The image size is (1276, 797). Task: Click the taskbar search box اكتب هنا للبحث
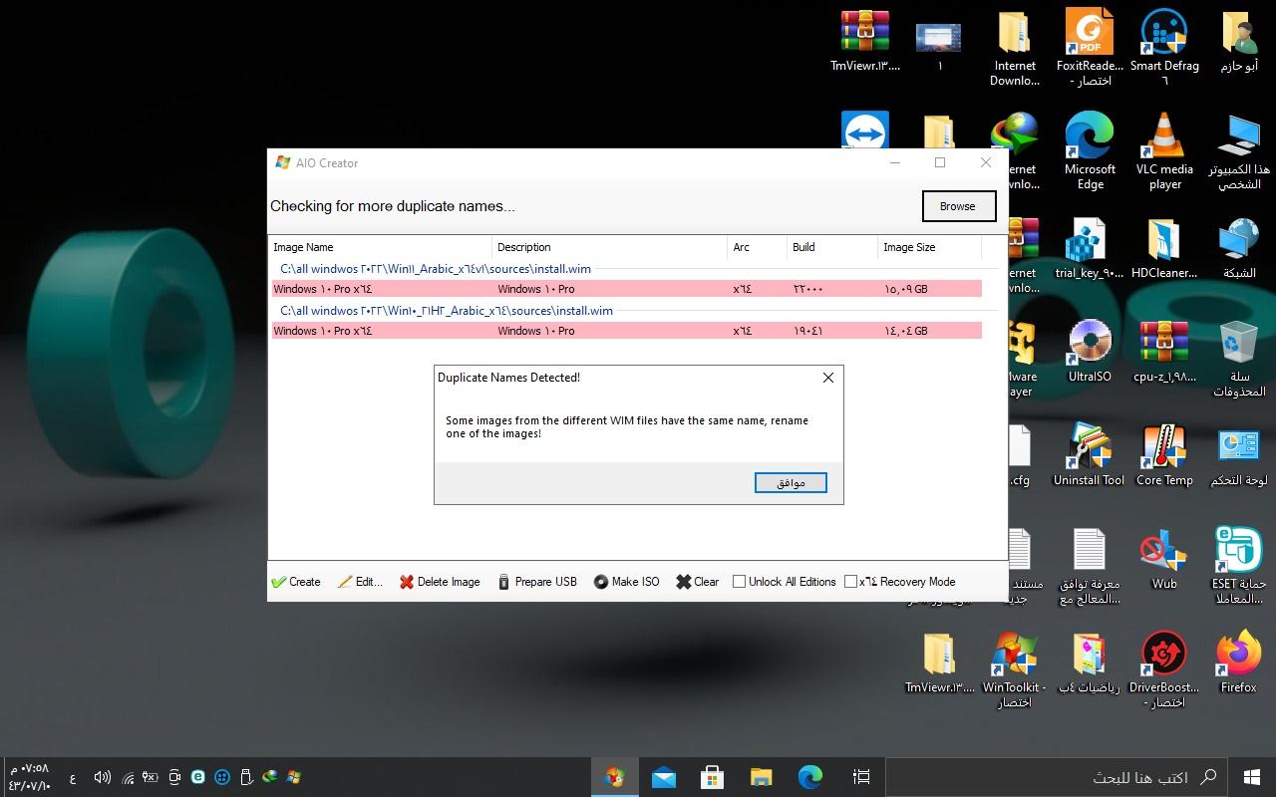[x=1057, y=777]
